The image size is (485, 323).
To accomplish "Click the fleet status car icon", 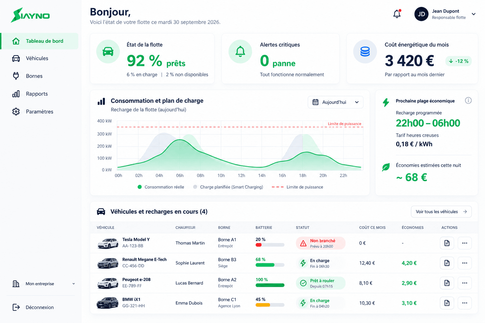I will 108,51.
